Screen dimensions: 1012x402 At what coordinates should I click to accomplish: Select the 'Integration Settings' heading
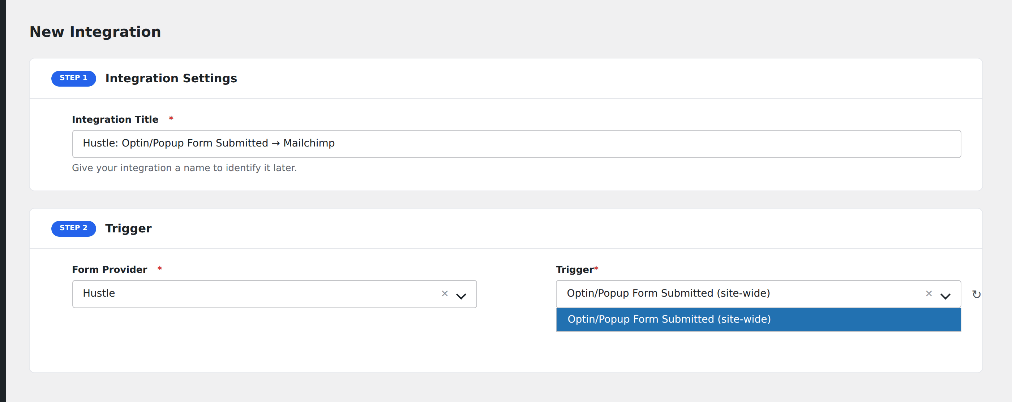coord(171,78)
